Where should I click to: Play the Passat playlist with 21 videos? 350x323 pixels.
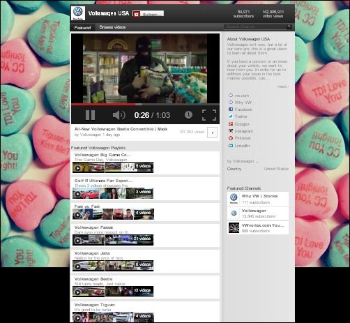pos(113,240)
